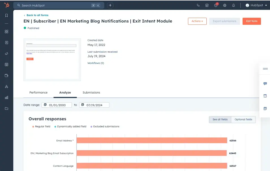The width and height of the screenshot is (270, 171).
Task: Click the form preview thumbnail
Action: [52, 60]
